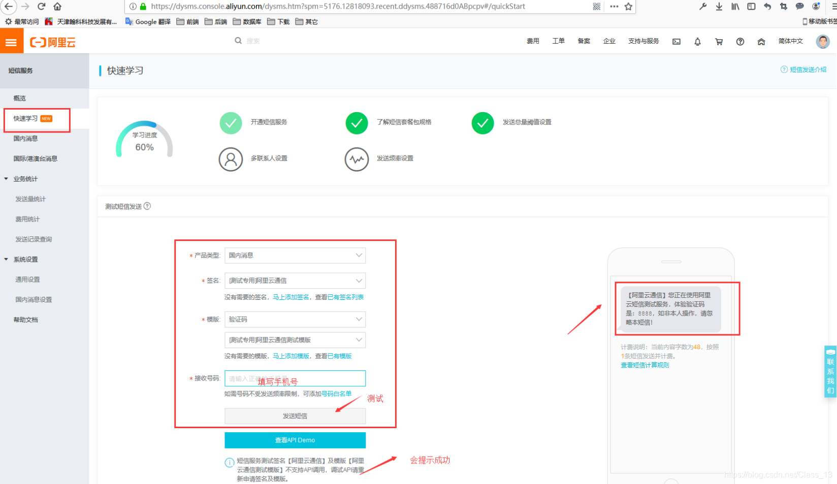The width and height of the screenshot is (837, 484).
Task: Click the check for 发送总量阈值设置
Action: [x=482, y=123]
